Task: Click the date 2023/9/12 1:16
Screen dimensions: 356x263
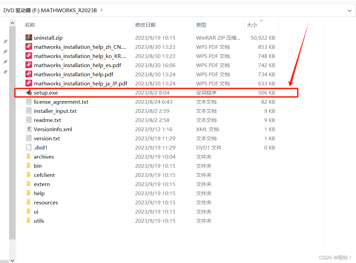Action: click(154, 129)
